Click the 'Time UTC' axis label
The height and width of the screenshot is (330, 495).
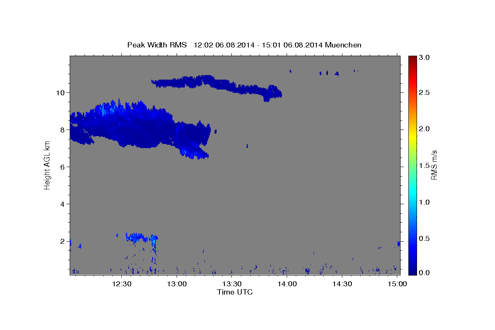[x=235, y=292]
